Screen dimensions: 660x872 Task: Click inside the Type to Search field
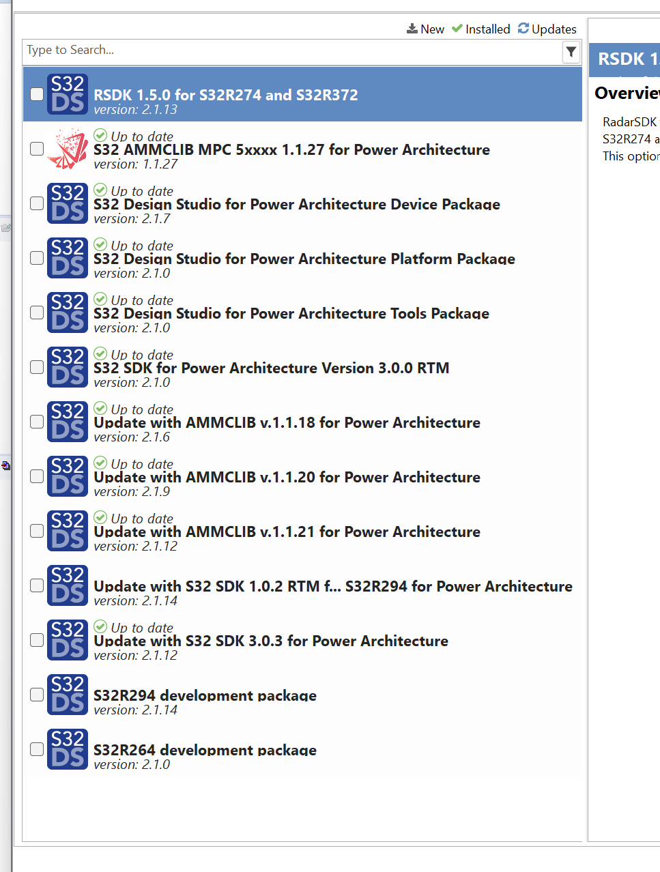205,50
